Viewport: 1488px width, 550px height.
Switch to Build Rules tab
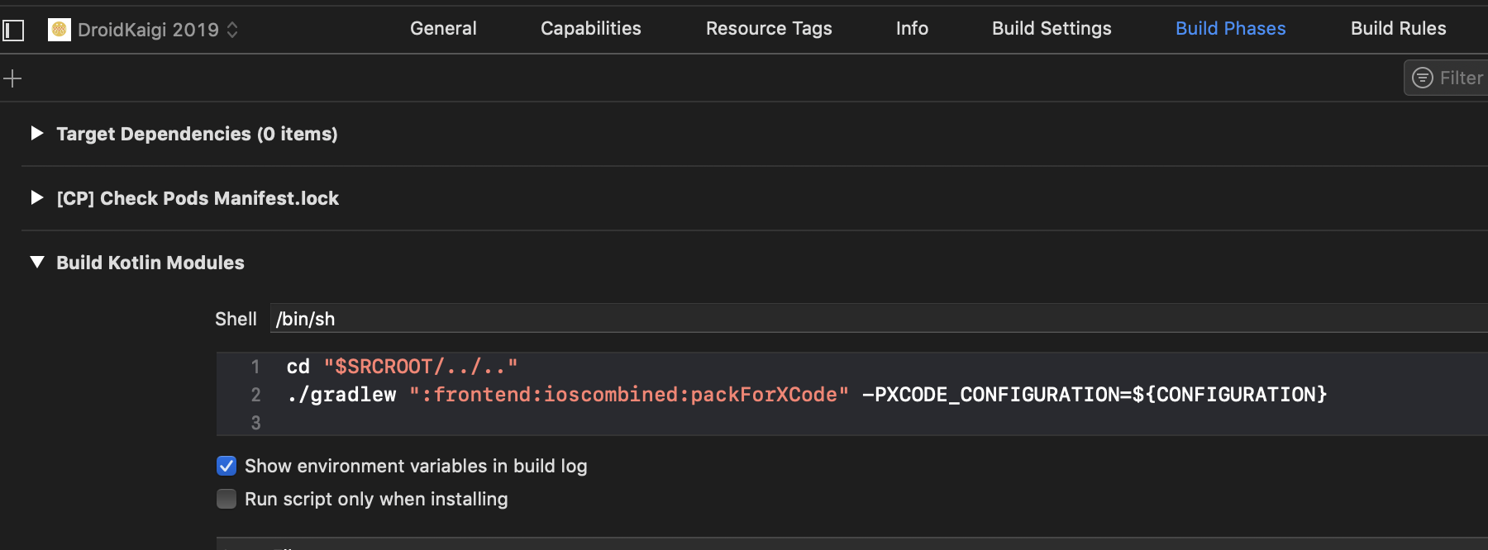click(1398, 28)
